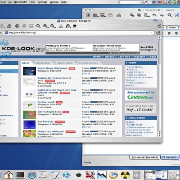The image size is (180, 180).
Task: Create new document in Quanta
Action: click(88, 15)
